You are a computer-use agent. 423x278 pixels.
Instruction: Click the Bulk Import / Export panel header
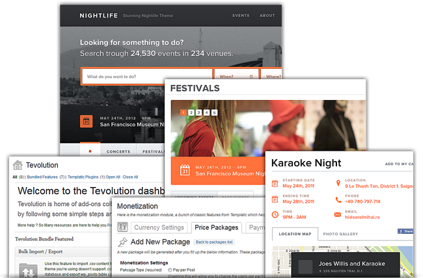(x=63, y=251)
